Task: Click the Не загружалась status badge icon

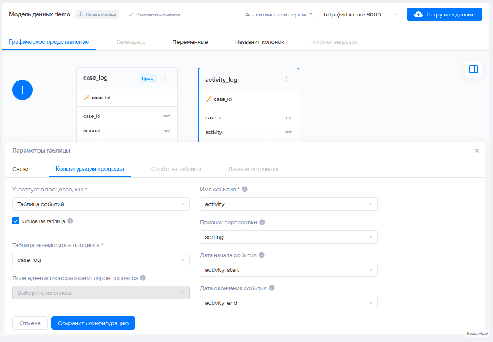Action: (x=80, y=14)
